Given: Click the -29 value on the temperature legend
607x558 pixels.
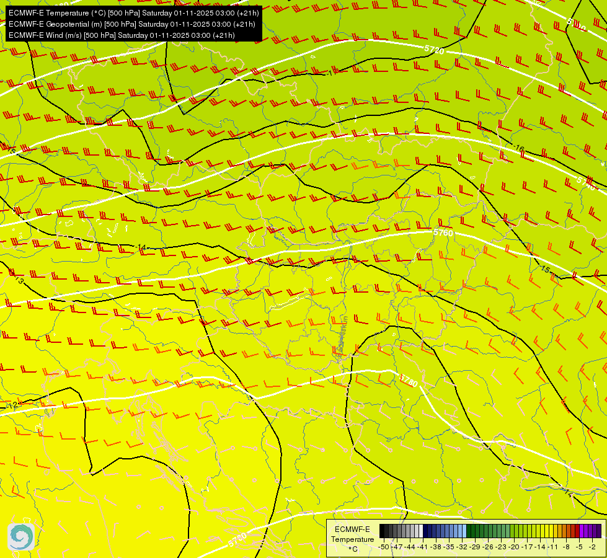Looking at the screenshot, I should coord(476,547).
